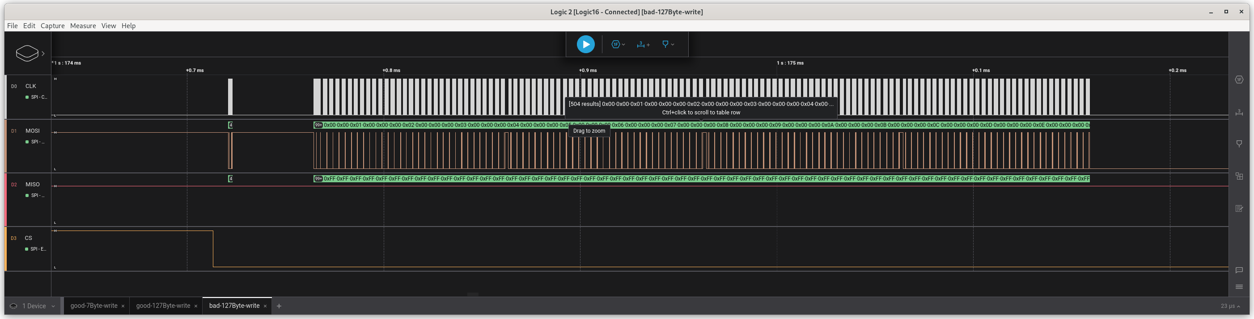Open the hamburger main menu in sidebar
This screenshot has width=1254, height=319.
(x=1239, y=286)
